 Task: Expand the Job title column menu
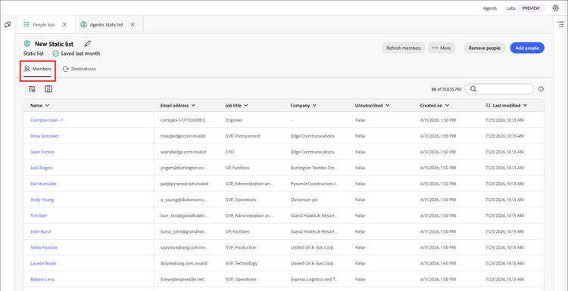(x=246, y=106)
